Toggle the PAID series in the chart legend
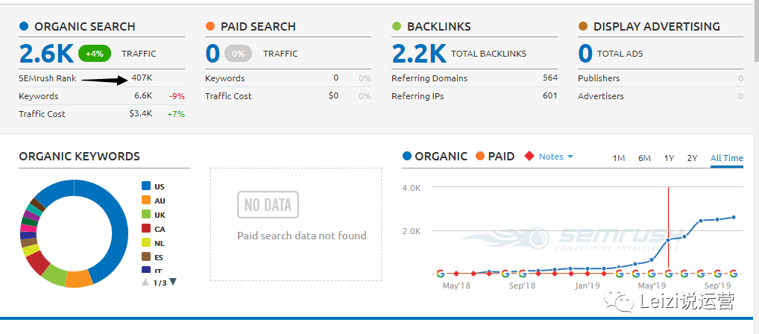Screen dimensions: 759x334 tap(495, 157)
